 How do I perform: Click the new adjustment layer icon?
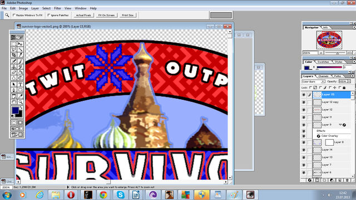tap(332, 180)
